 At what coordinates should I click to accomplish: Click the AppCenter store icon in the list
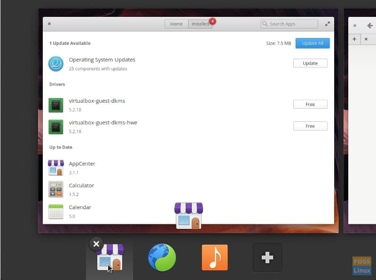[56, 168]
